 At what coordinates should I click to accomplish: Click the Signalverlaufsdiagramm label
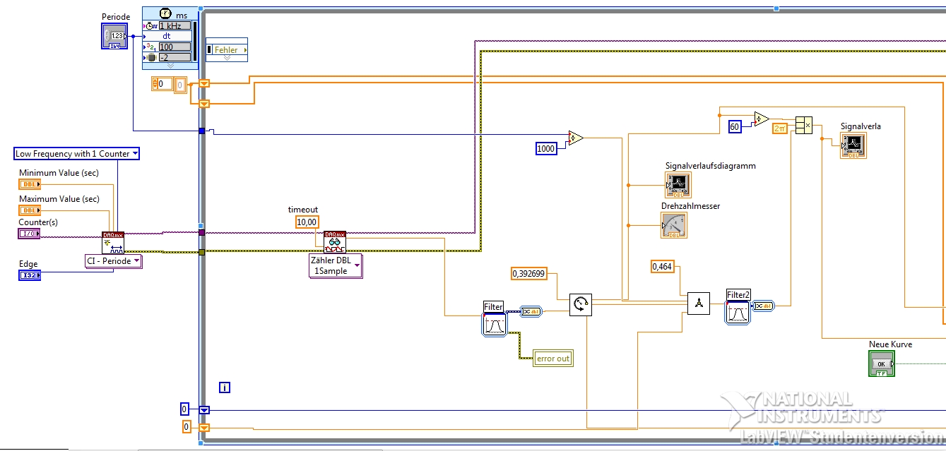711,166
